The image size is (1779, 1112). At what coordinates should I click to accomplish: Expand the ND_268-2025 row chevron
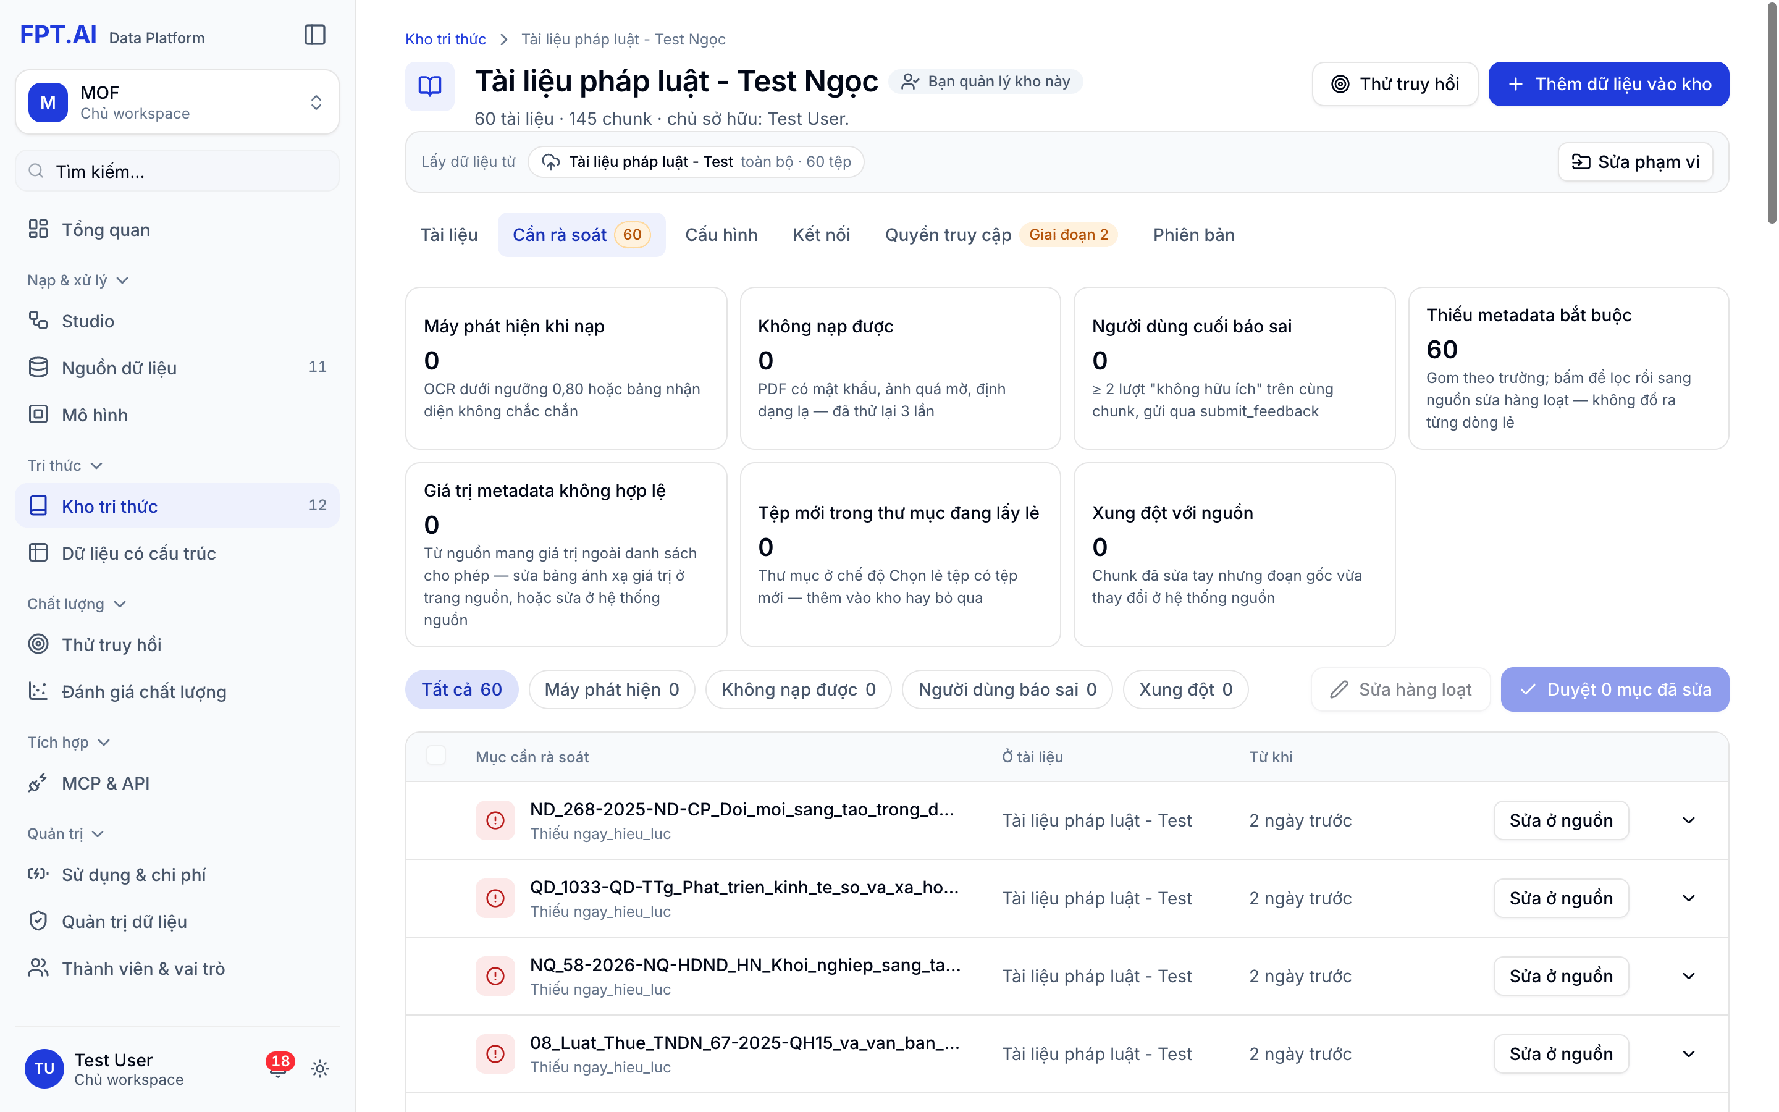pos(1689,820)
